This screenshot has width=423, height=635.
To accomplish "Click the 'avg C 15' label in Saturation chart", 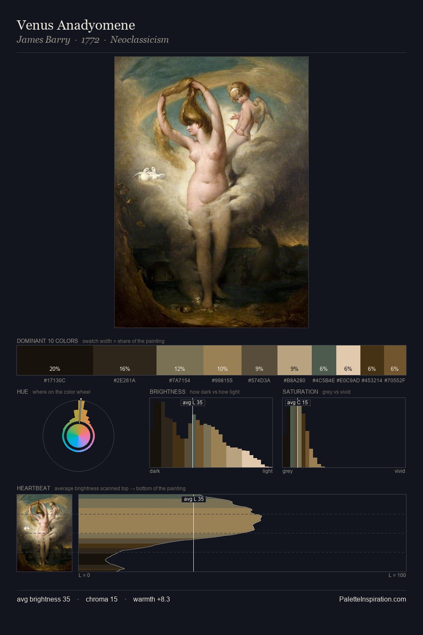I will (298, 403).
